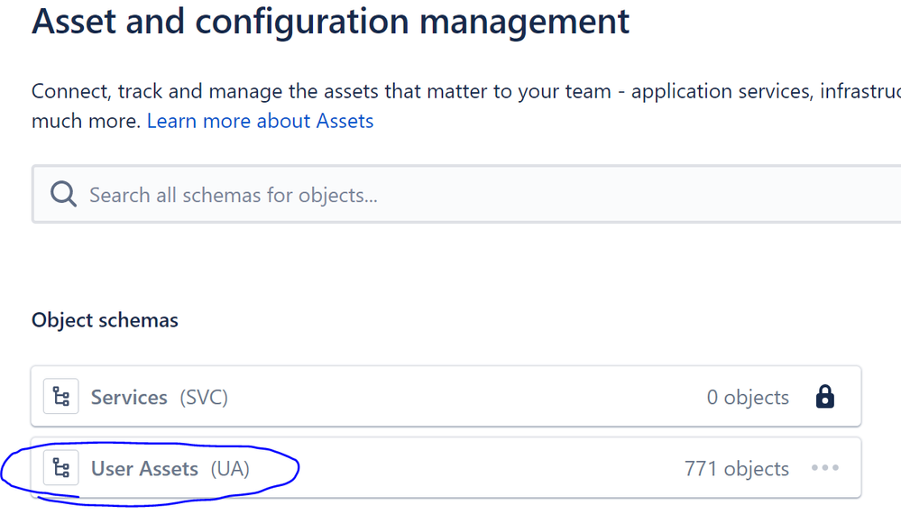This screenshot has height=524, width=901.
Task: Select the Object schemas heading
Action: [x=105, y=320]
